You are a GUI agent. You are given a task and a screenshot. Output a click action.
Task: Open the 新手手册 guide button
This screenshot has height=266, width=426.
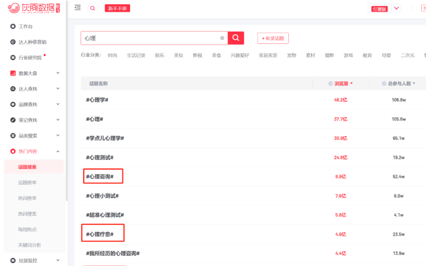(117, 8)
